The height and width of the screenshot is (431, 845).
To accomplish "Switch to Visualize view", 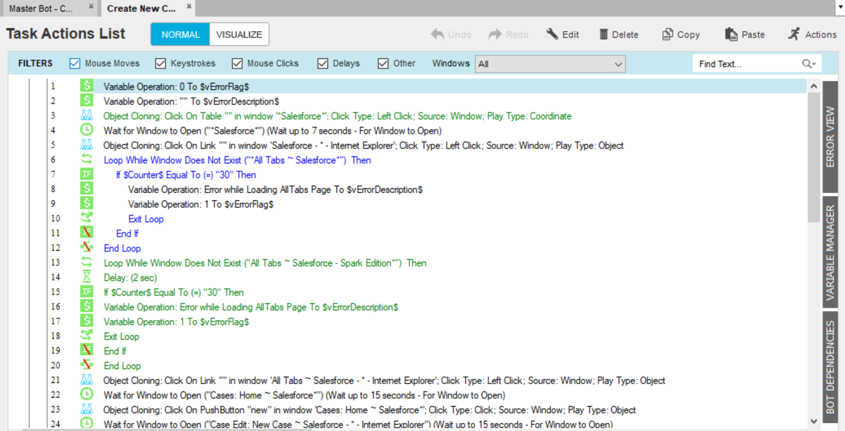I will click(x=239, y=34).
